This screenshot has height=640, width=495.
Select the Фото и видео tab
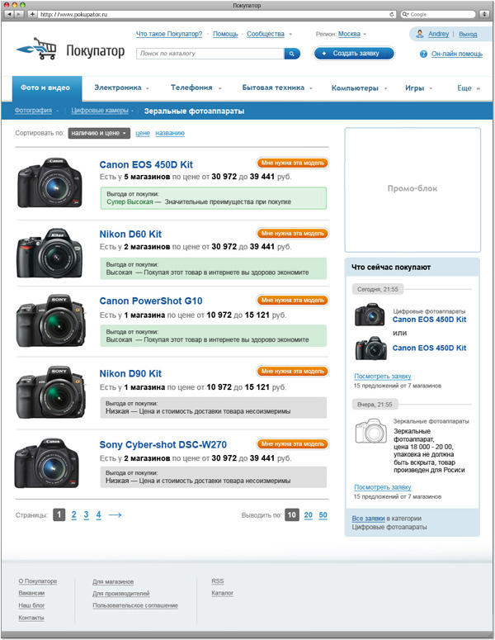pyautogui.click(x=47, y=88)
